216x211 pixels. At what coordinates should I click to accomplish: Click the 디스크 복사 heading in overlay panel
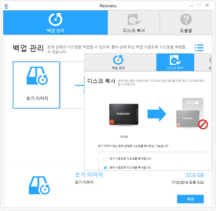(x=102, y=81)
